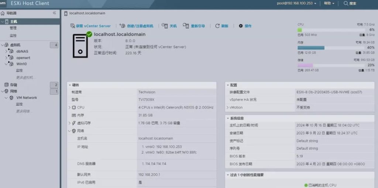The height and width of the screenshot is (188, 378).
Task: Click the CPU chip icon in hardware panel
Action: [74, 107]
